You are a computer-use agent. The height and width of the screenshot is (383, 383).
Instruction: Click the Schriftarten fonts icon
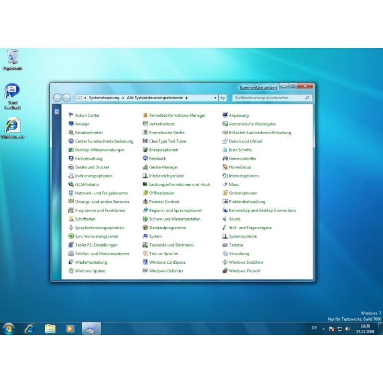pos(71,219)
